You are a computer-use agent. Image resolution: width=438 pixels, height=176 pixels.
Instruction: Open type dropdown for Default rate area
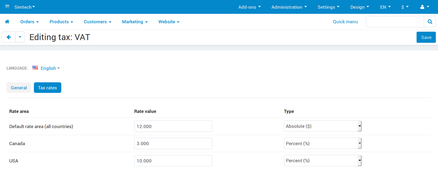click(x=323, y=126)
